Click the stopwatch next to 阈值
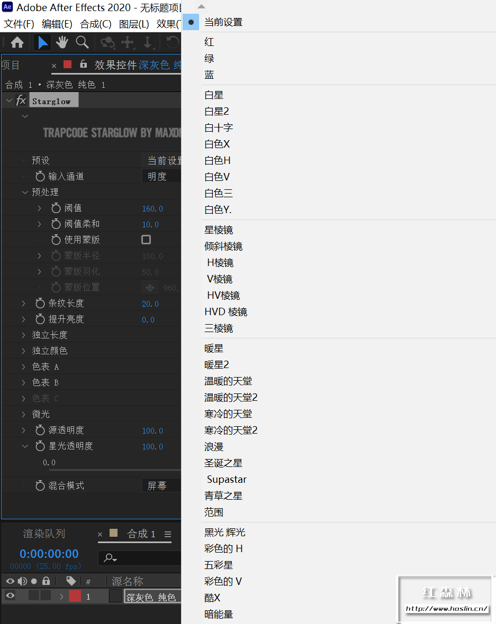 tap(57, 208)
